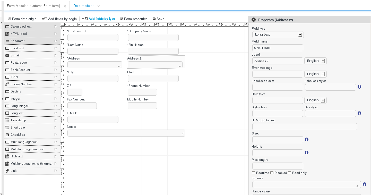Screen dimensions: 371x195
Task: Open the Form properties tab
Action: pos(134,19)
